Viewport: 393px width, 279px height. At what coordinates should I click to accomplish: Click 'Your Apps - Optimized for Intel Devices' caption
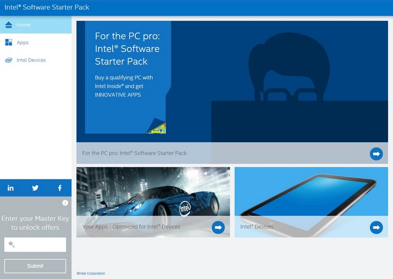(131, 227)
